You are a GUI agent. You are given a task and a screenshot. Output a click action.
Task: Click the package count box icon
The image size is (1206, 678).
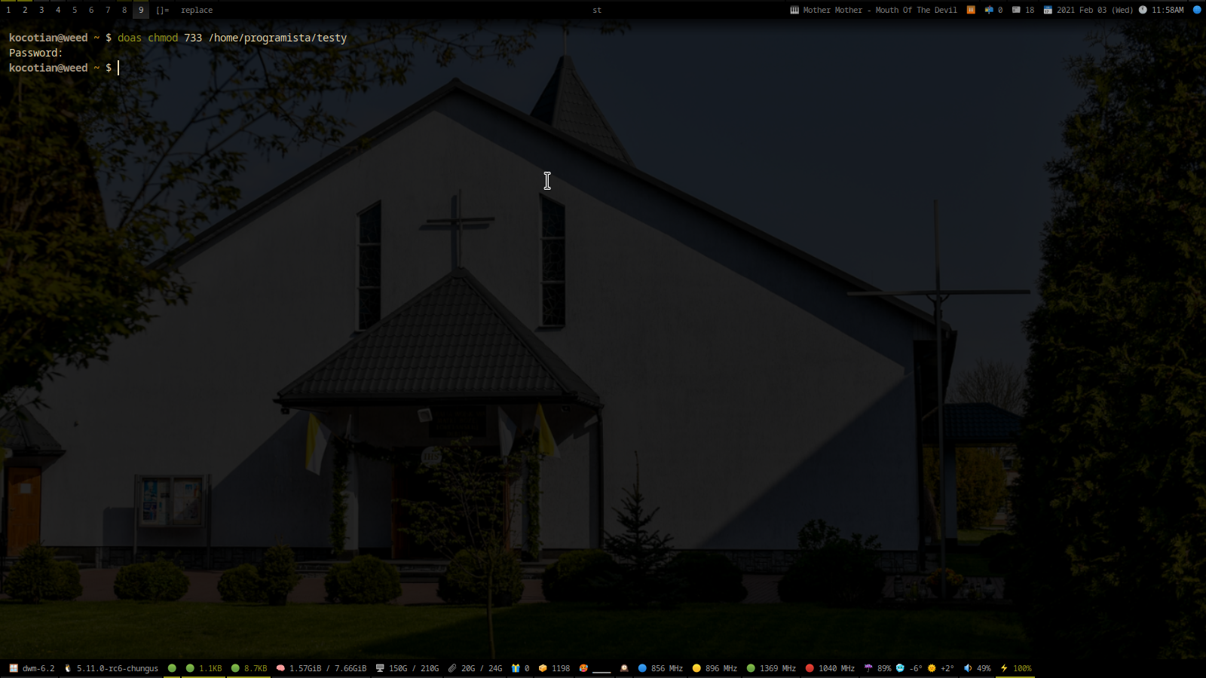coord(543,668)
